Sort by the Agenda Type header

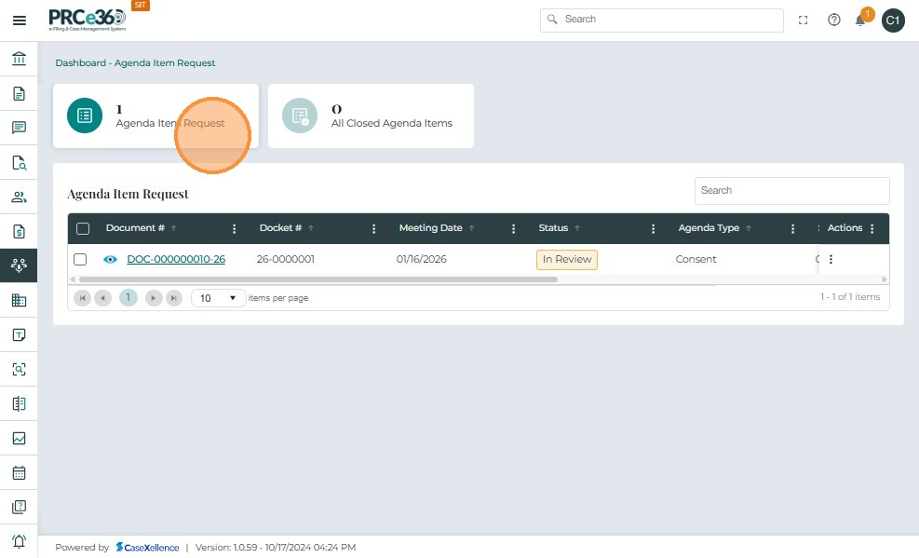coord(709,228)
